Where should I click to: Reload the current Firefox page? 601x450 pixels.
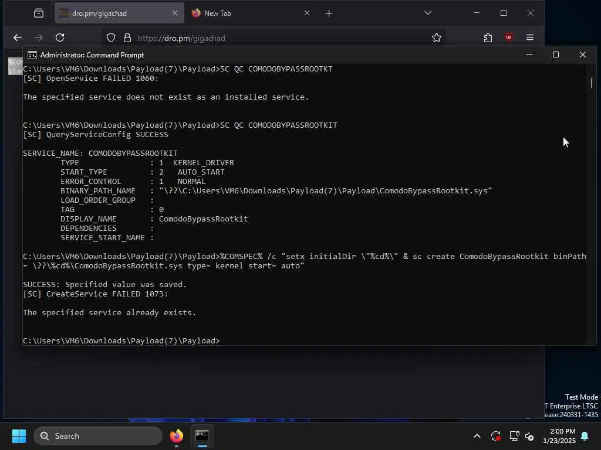[60, 37]
